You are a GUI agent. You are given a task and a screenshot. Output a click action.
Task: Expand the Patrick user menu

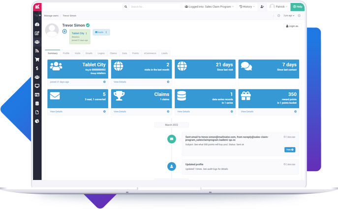(x=278, y=7)
